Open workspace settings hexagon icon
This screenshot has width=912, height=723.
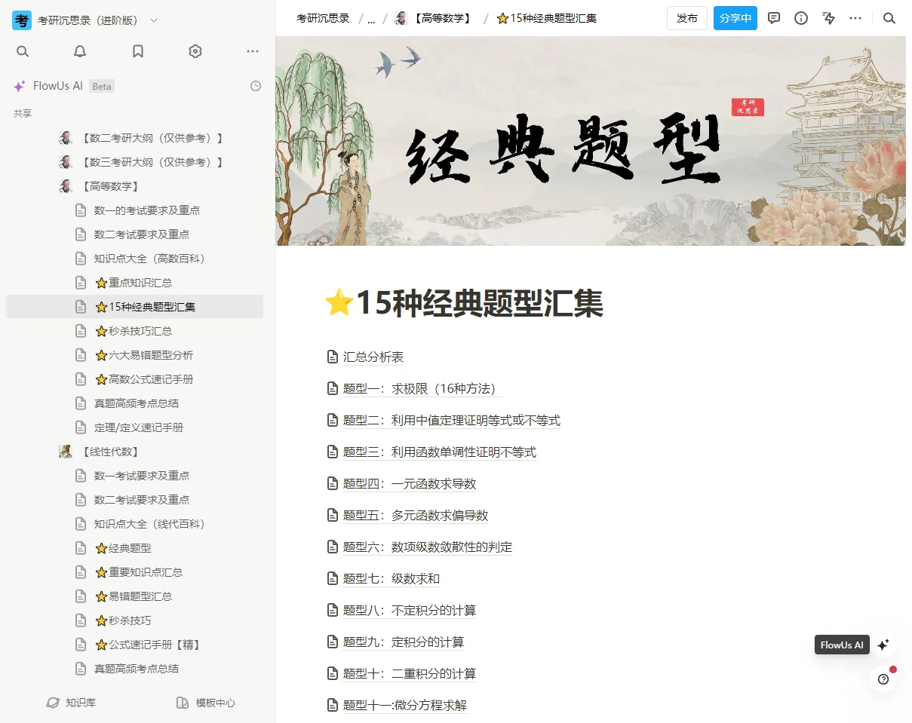click(195, 51)
